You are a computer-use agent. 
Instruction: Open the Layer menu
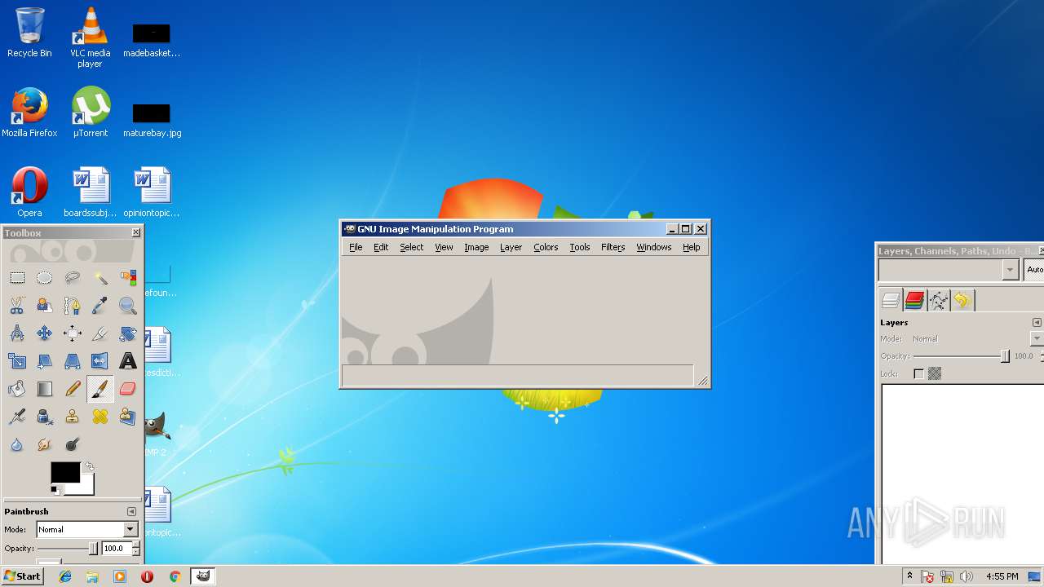tap(511, 247)
